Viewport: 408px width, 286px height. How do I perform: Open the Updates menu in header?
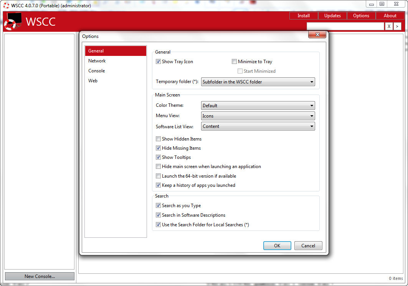[332, 16]
